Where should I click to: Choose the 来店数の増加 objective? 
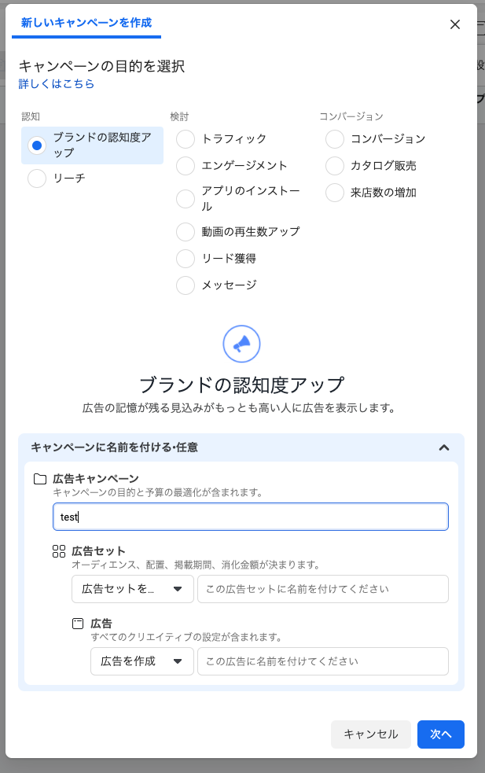(335, 193)
